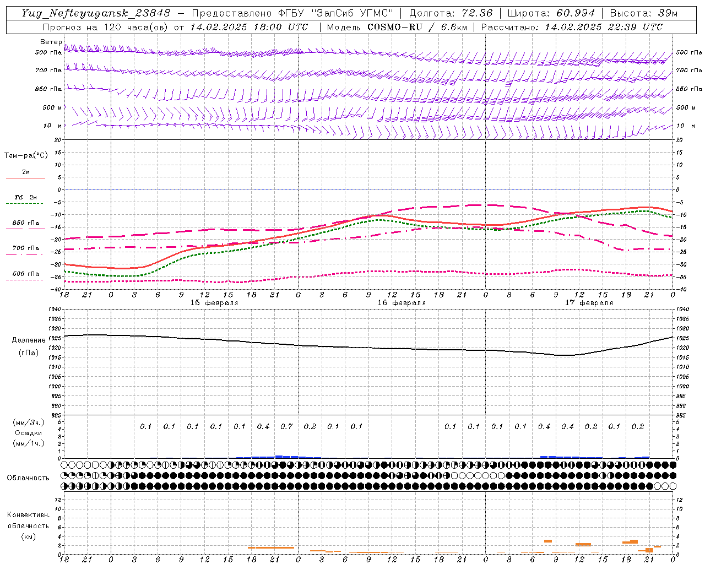Click the temperature legend's '500 гПа' entry
The width and height of the screenshot is (705, 564).
tap(26, 274)
